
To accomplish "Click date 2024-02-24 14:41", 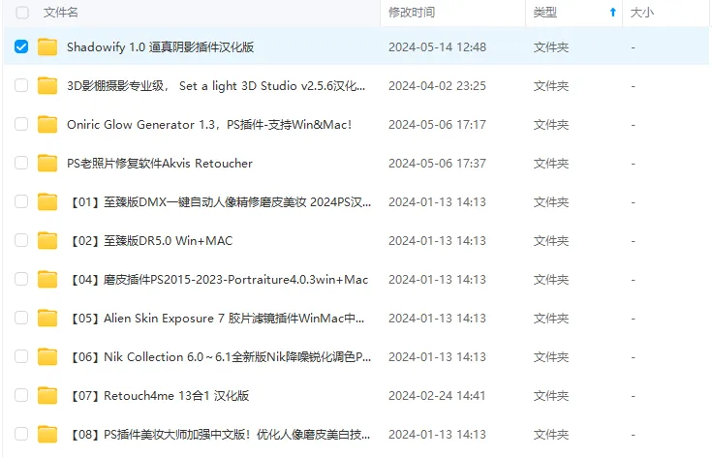I will tap(437, 396).
